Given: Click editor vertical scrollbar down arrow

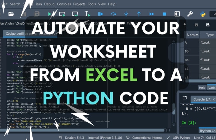Looking at the screenshot, I should pyautogui.click(x=174, y=125).
